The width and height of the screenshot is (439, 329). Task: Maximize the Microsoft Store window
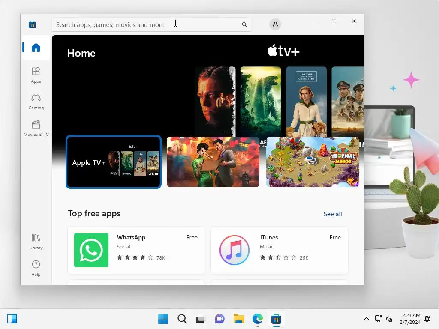pyautogui.click(x=334, y=21)
